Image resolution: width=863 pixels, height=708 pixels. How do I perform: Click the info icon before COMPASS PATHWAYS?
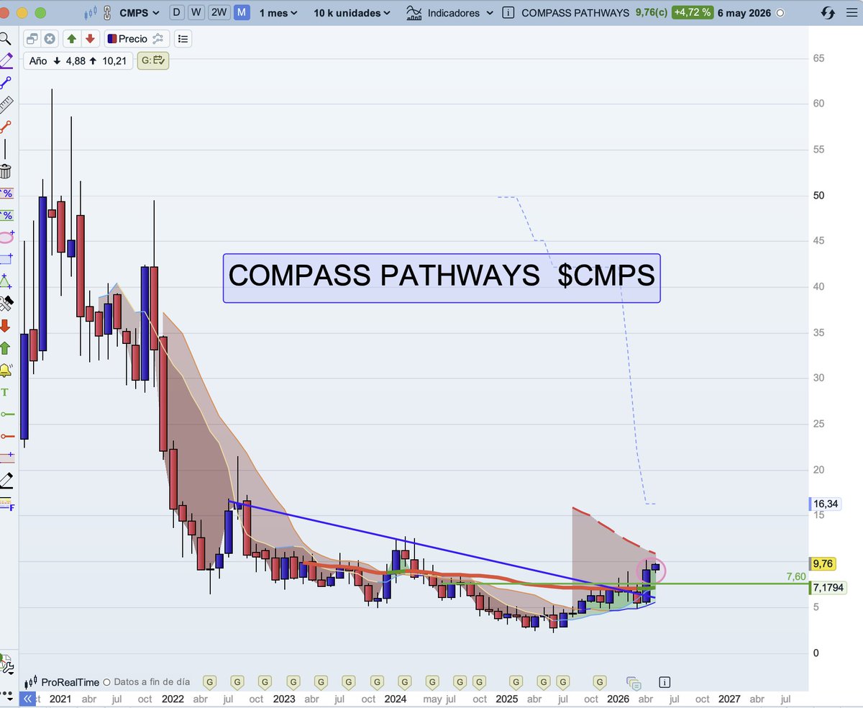pyautogui.click(x=508, y=13)
